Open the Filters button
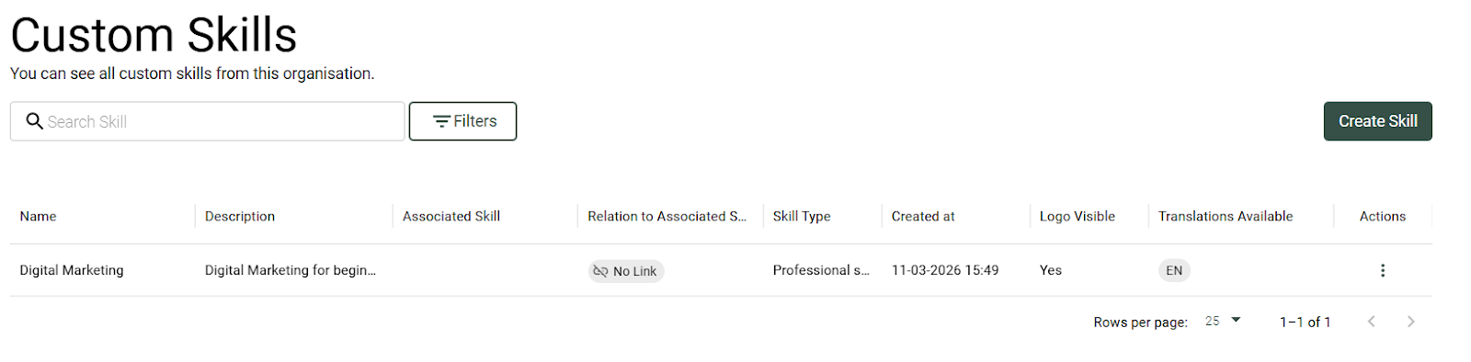This screenshot has width=1471, height=362. (x=462, y=121)
